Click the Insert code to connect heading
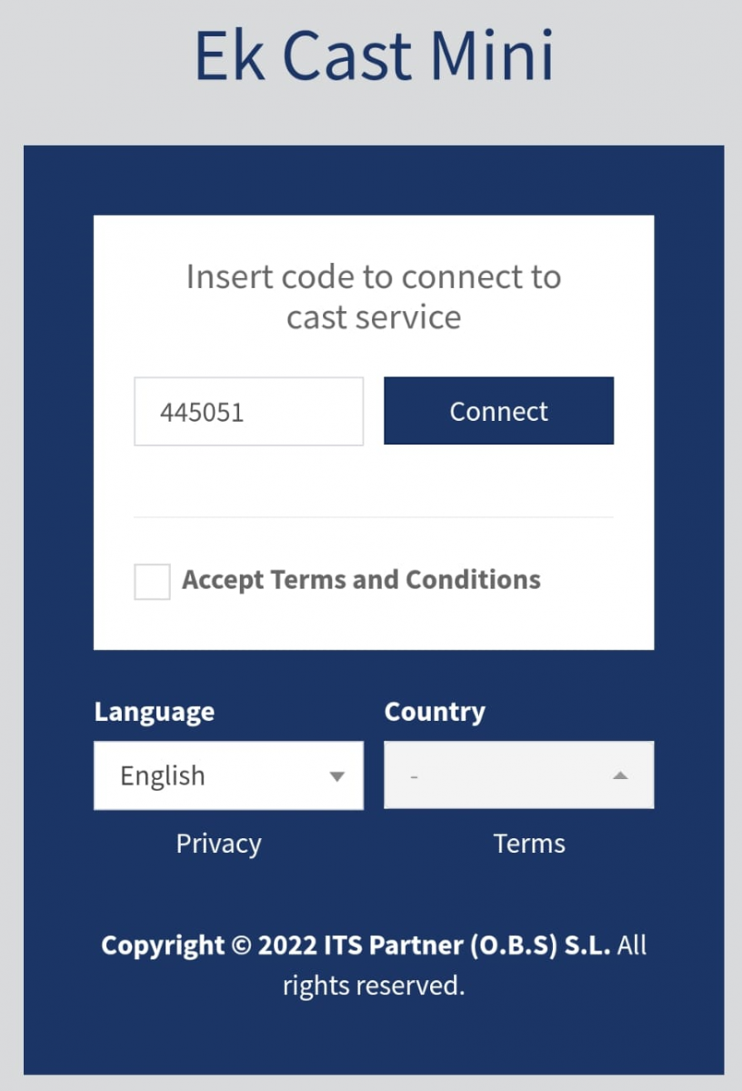The width and height of the screenshot is (742, 1091). (374, 295)
